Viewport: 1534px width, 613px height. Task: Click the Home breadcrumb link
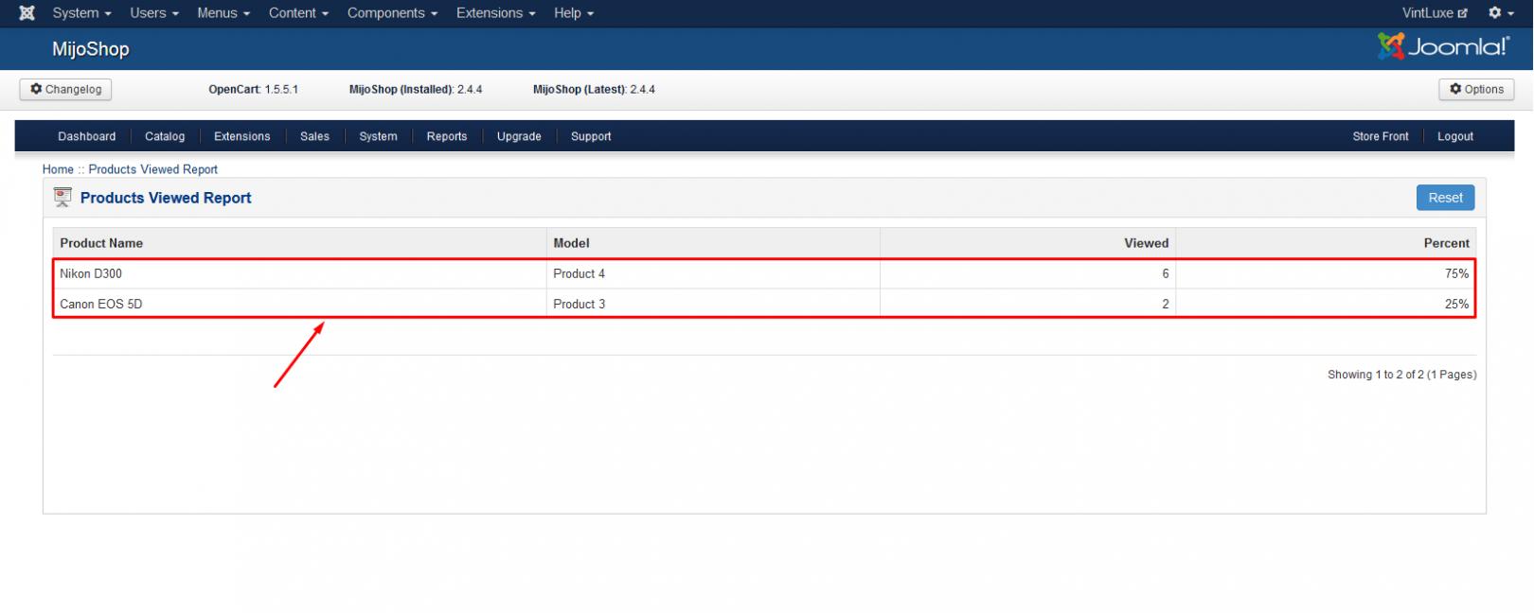pyautogui.click(x=58, y=169)
